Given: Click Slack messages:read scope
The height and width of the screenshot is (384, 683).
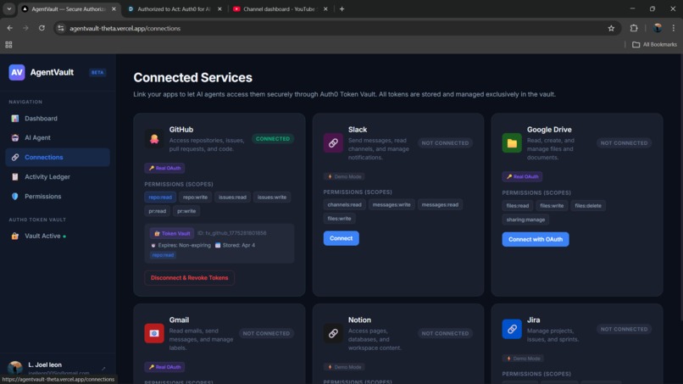Looking at the screenshot, I should click(440, 205).
